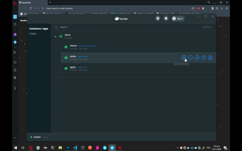Show hidden system tray icons
The height and width of the screenshot is (151, 242).
click(178, 148)
